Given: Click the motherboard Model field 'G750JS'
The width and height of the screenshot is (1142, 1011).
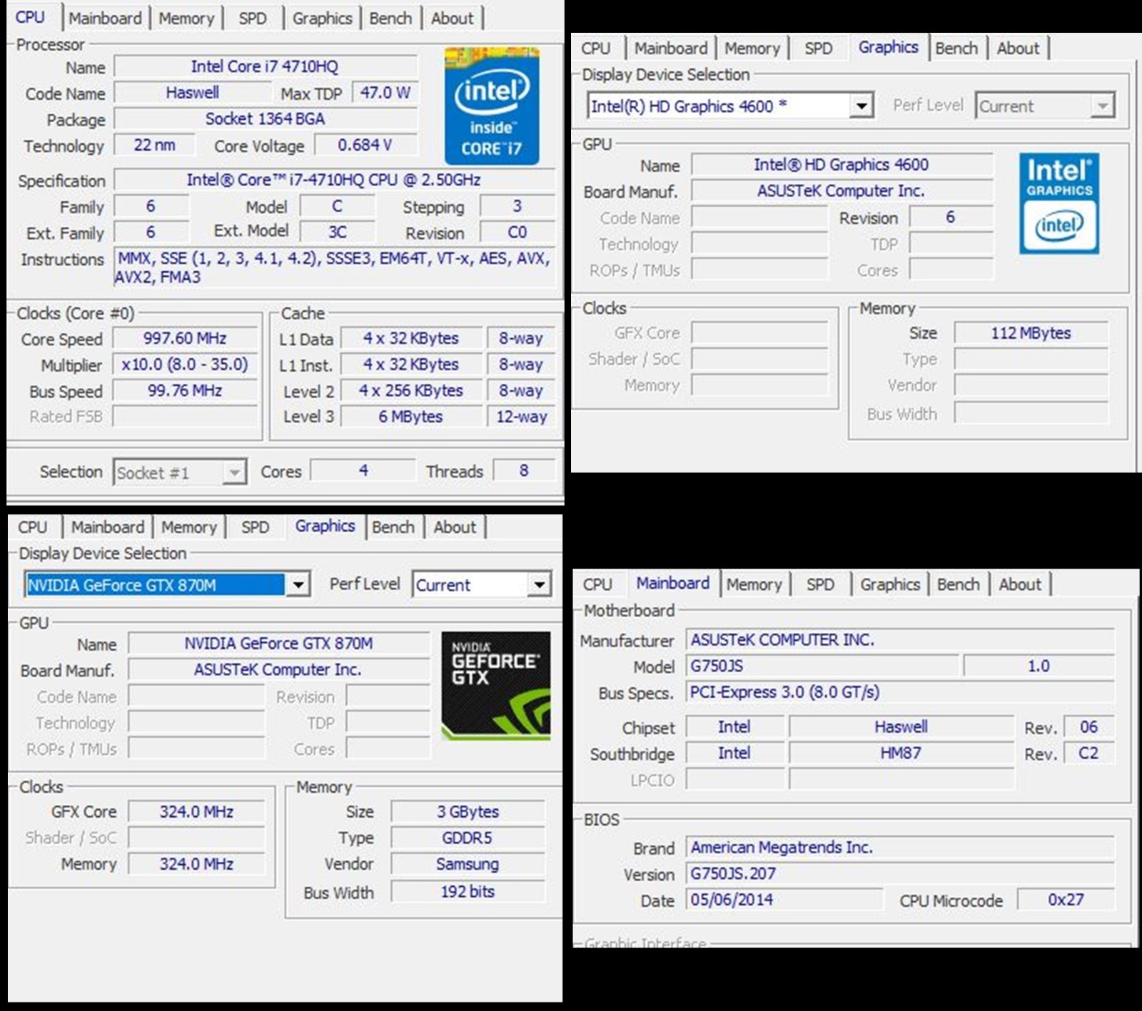Looking at the screenshot, I should 823,666.
